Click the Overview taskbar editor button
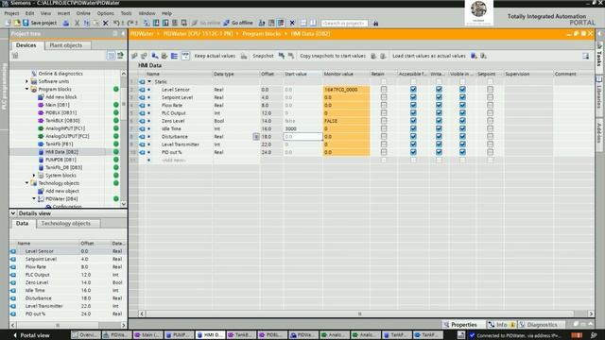This screenshot has height=340, width=605. 85,335
